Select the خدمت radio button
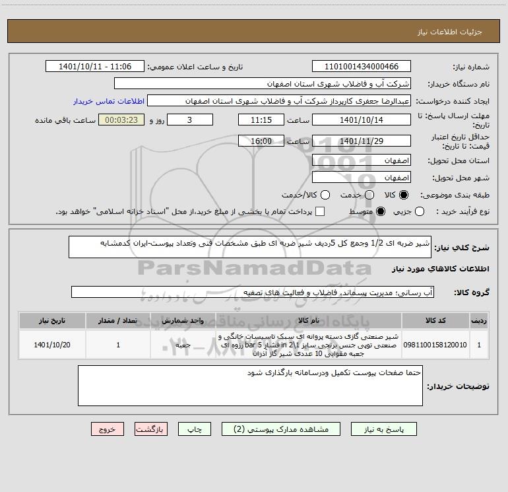This screenshot has width=508, height=492. (369, 195)
